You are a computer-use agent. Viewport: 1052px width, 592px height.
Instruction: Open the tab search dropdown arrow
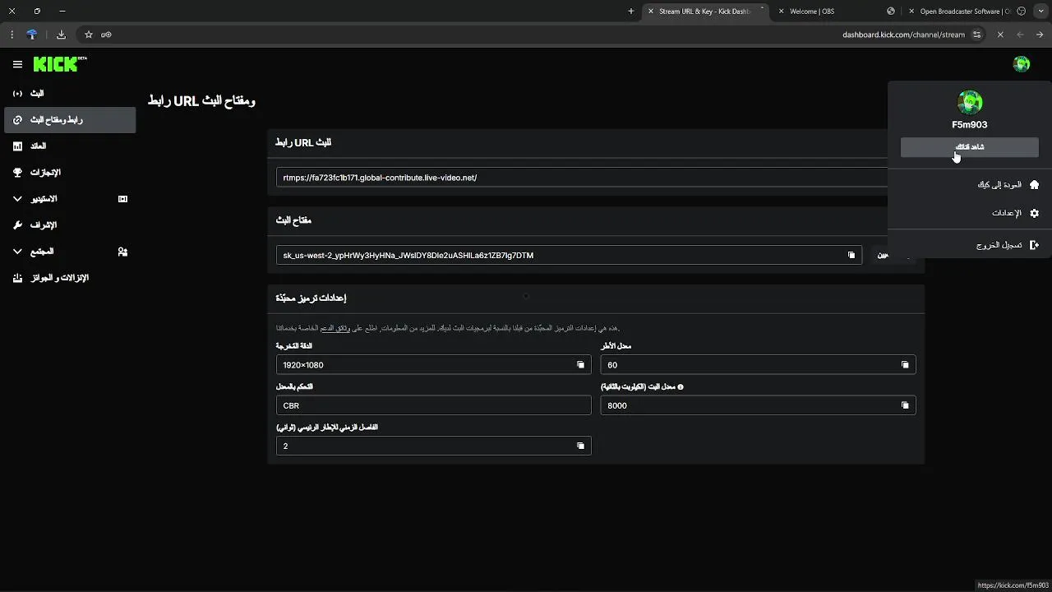pyautogui.click(x=1040, y=12)
